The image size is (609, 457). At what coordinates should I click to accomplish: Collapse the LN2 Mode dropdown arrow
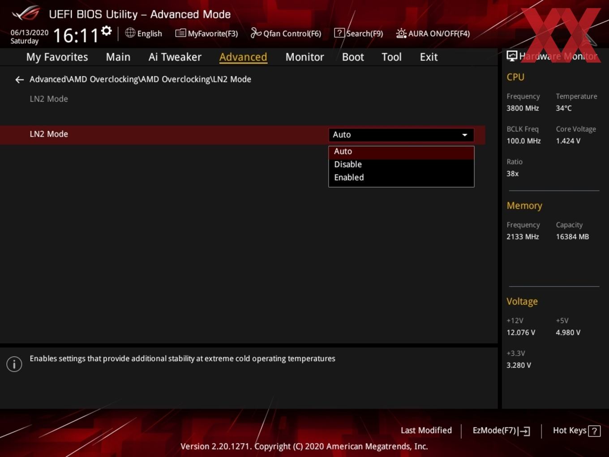click(x=465, y=135)
